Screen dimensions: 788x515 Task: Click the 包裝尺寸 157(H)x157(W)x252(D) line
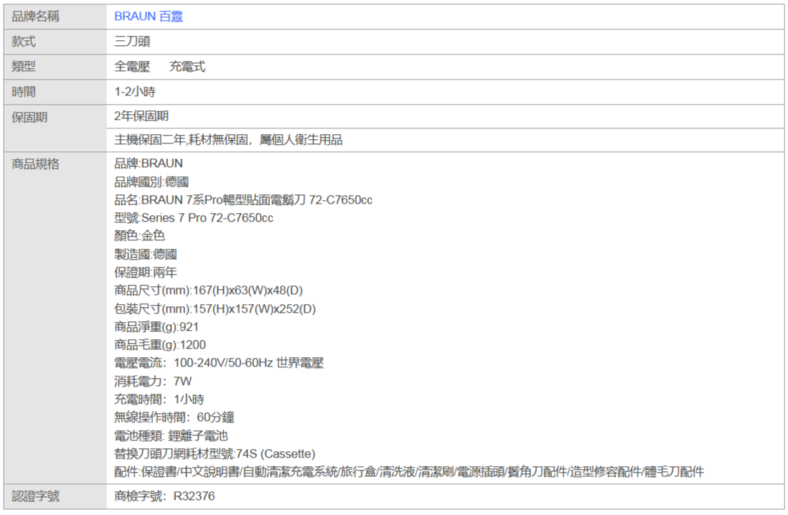[x=215, y=309]
